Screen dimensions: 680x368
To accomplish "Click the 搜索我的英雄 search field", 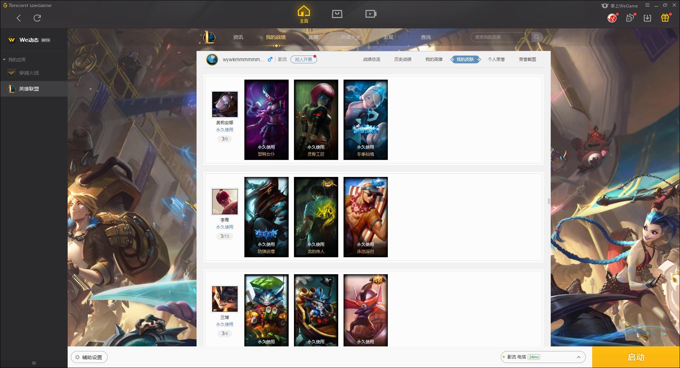I will point(501,37).
